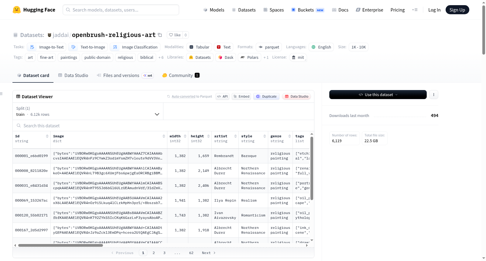Click the table's horizontal scrollbar
The width and height of the screenshot is (486, 261).
[x=61, y=246]
